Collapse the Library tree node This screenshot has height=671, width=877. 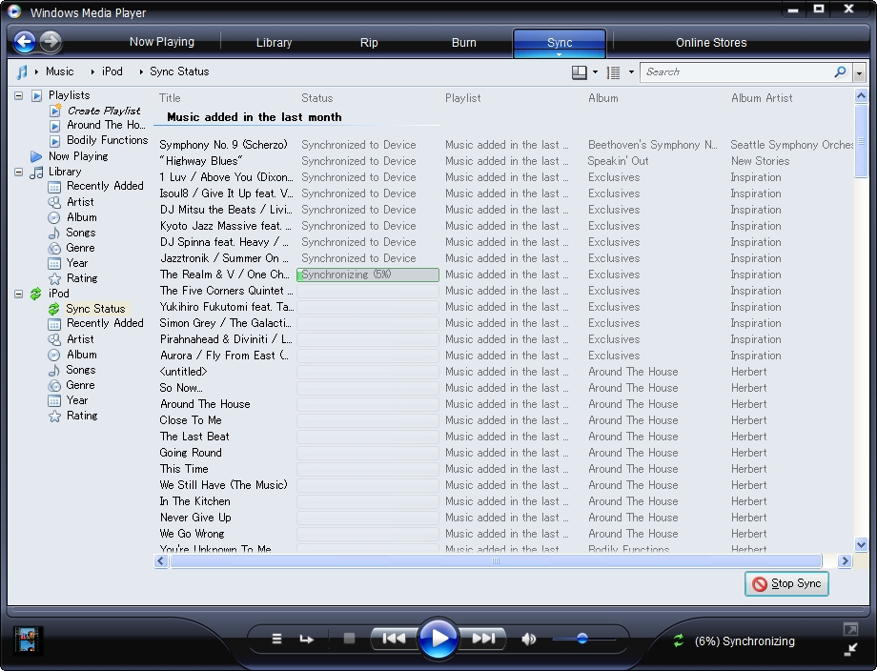tap(18, 172)
